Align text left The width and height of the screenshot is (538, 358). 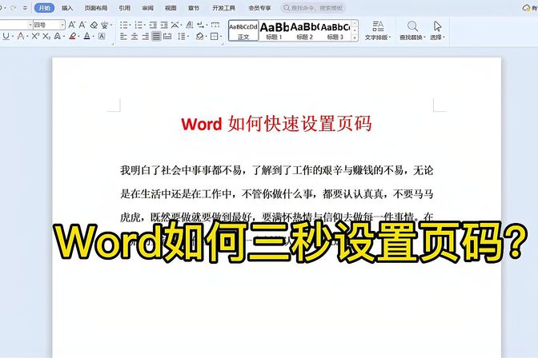(123, 36)
